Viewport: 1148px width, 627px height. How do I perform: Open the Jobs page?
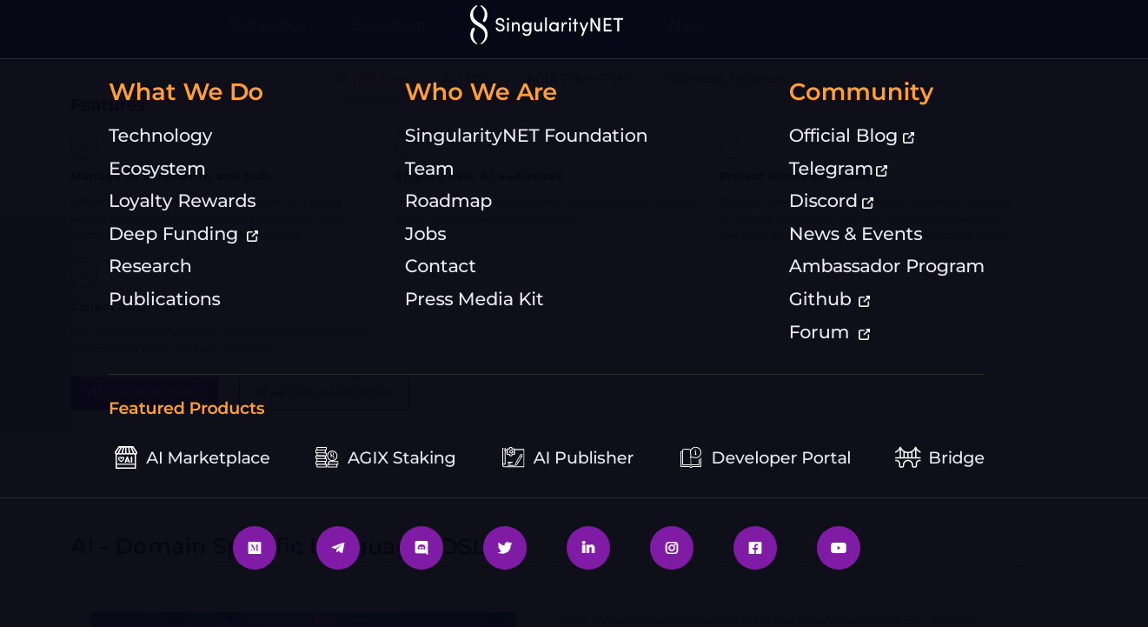(425, 234)
